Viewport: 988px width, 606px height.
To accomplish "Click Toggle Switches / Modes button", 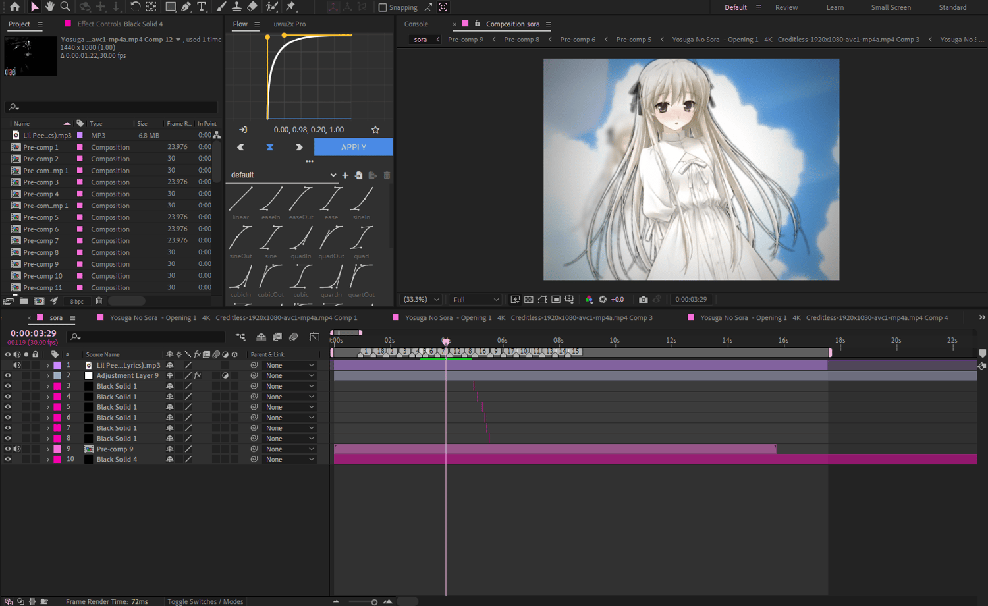I will (x=205, y=601).
